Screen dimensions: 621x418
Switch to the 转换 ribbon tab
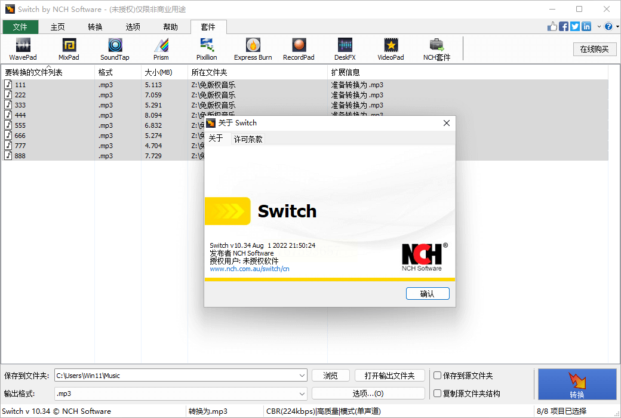[x=95, y=26]
